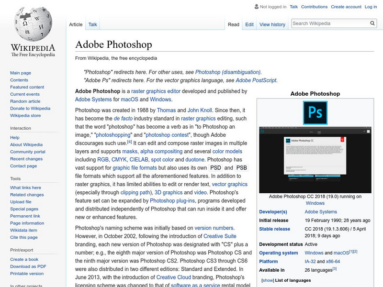The height and width of the screenshot is (287, 383).
Task: Click the search magnifier icon
Action: 372,23
